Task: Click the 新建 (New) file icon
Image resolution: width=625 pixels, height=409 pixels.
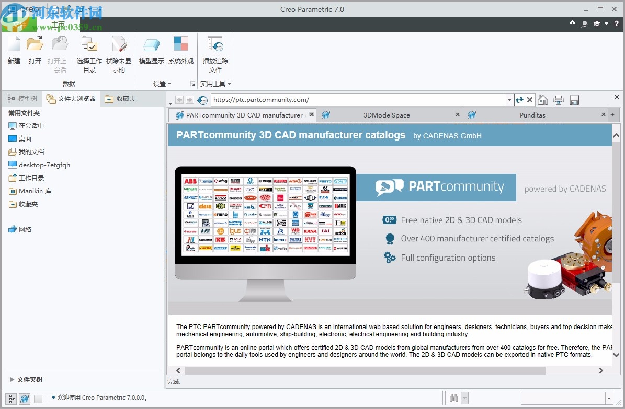Action: [14, 45]
